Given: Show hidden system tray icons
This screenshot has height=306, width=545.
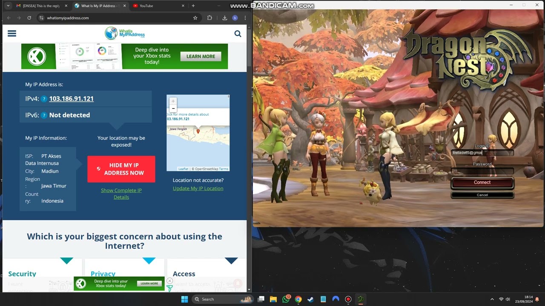Looking at the screenshot, I should (492, 299).
